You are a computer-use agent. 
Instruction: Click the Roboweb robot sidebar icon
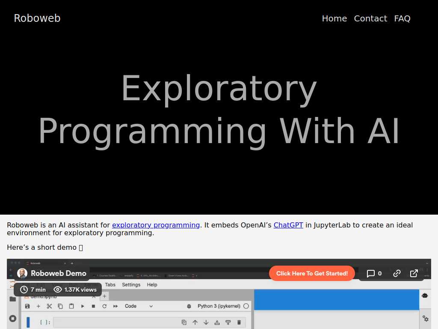click(x=425, y=296)
